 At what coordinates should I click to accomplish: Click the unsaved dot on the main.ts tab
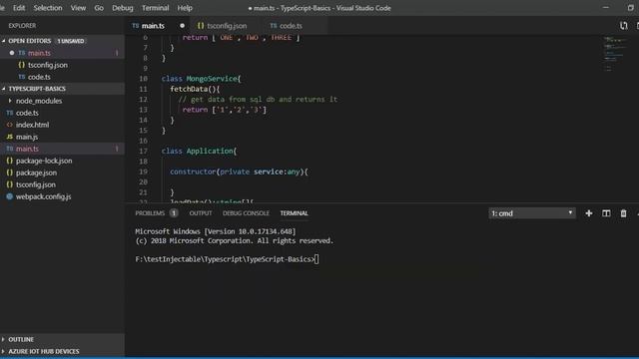click(x=182, y=26)
